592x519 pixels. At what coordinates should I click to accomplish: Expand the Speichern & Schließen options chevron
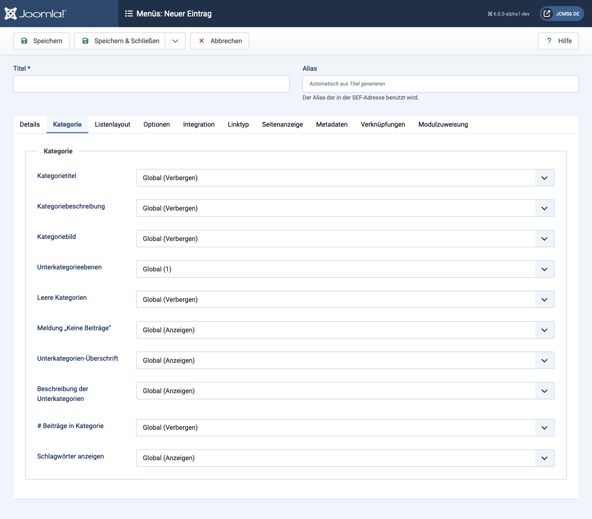click(175, 41)
